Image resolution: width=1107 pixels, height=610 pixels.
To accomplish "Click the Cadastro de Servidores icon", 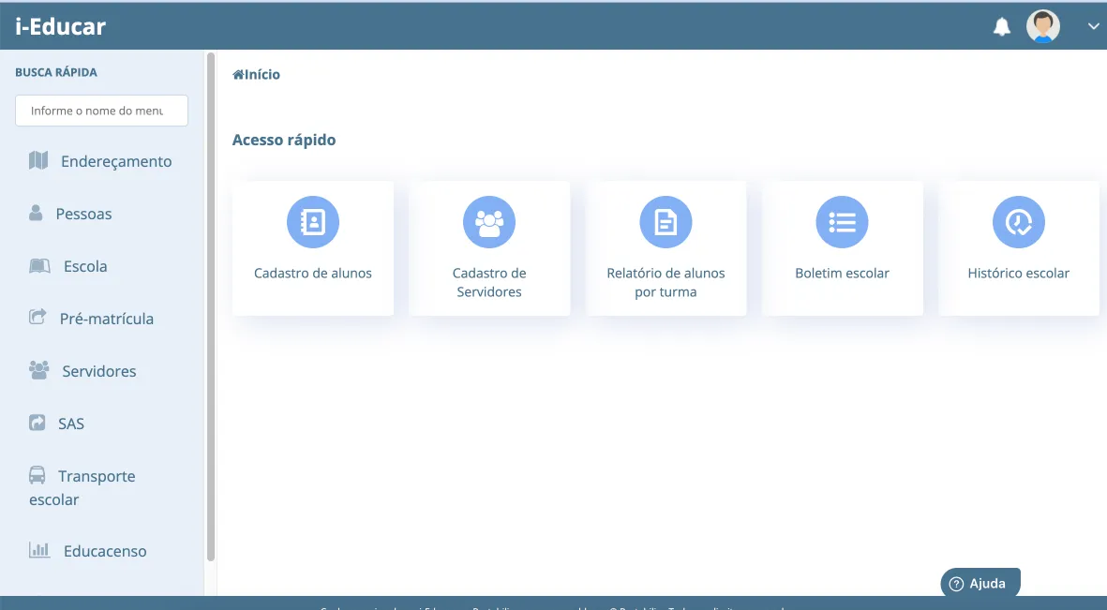I will (489, 222).
